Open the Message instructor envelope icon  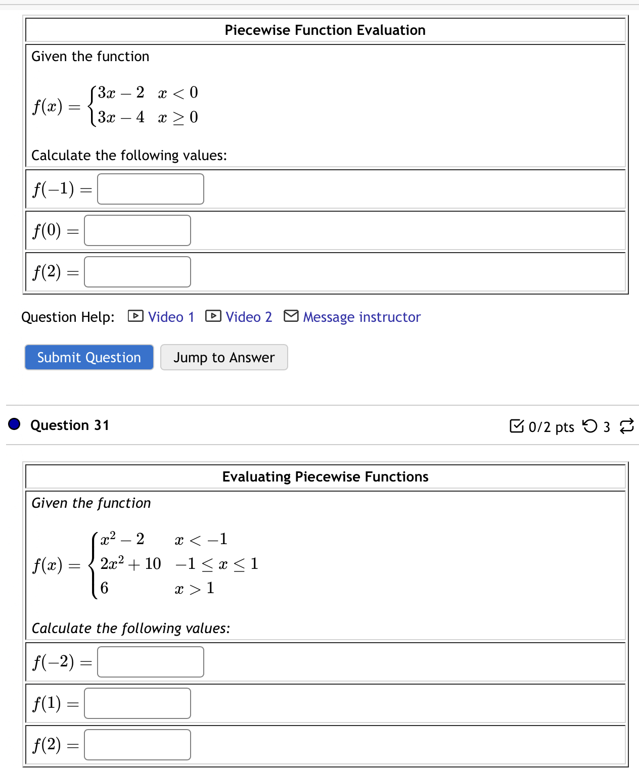[291, 316]
